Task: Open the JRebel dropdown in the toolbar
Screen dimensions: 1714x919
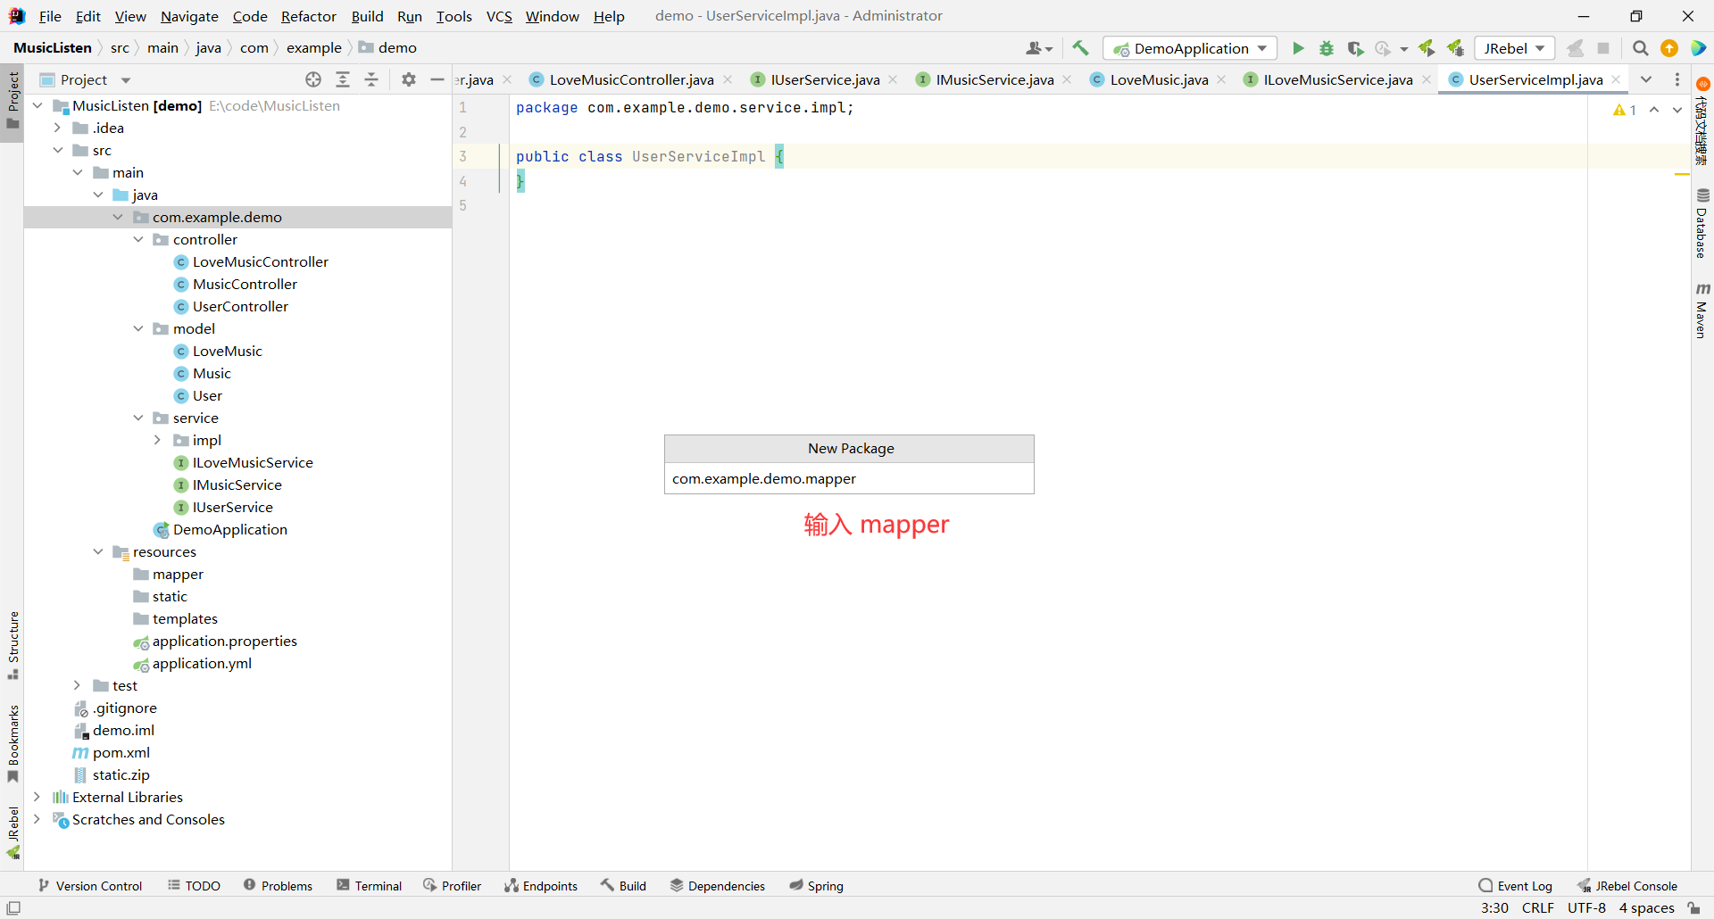Action: tap(1514, 48)
